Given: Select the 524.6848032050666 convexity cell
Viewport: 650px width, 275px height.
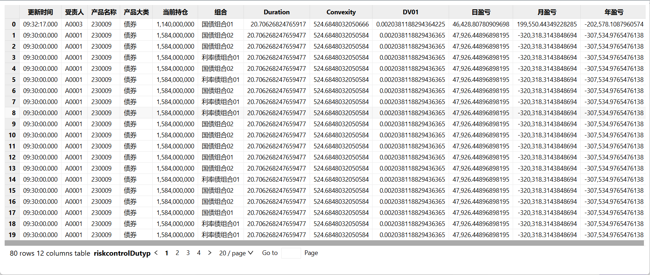Looking at the screenshot, I should [x=341, y=24].
